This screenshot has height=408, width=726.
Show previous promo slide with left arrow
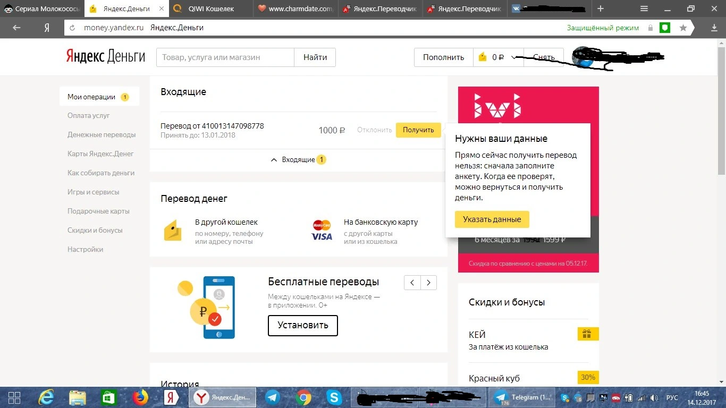[412, 283]
